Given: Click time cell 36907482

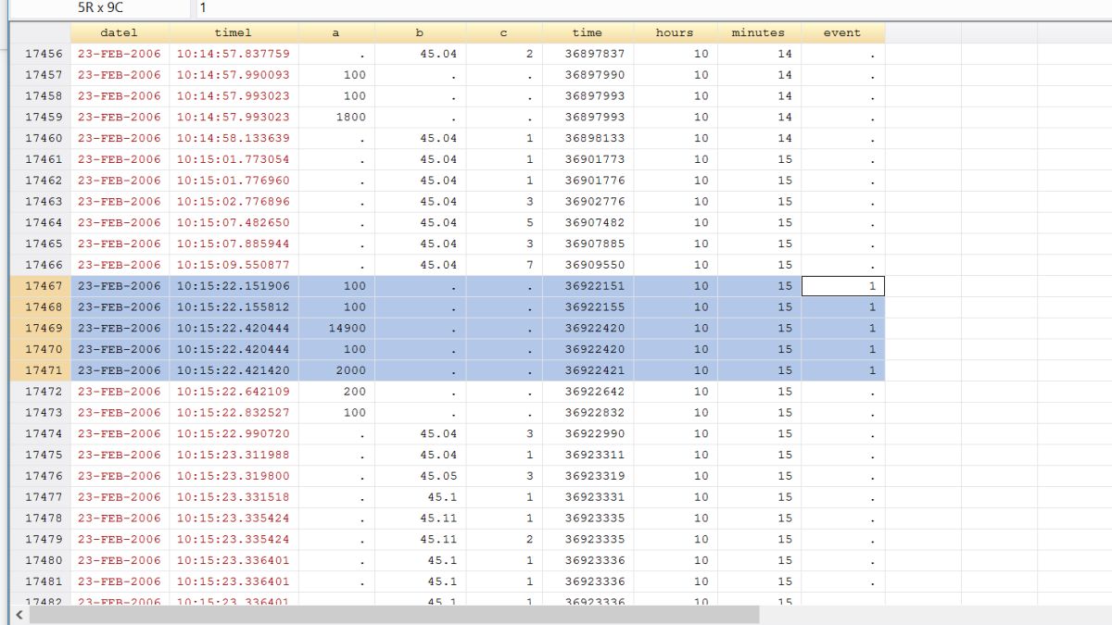Looking at the screenshot, I should 587,222.
